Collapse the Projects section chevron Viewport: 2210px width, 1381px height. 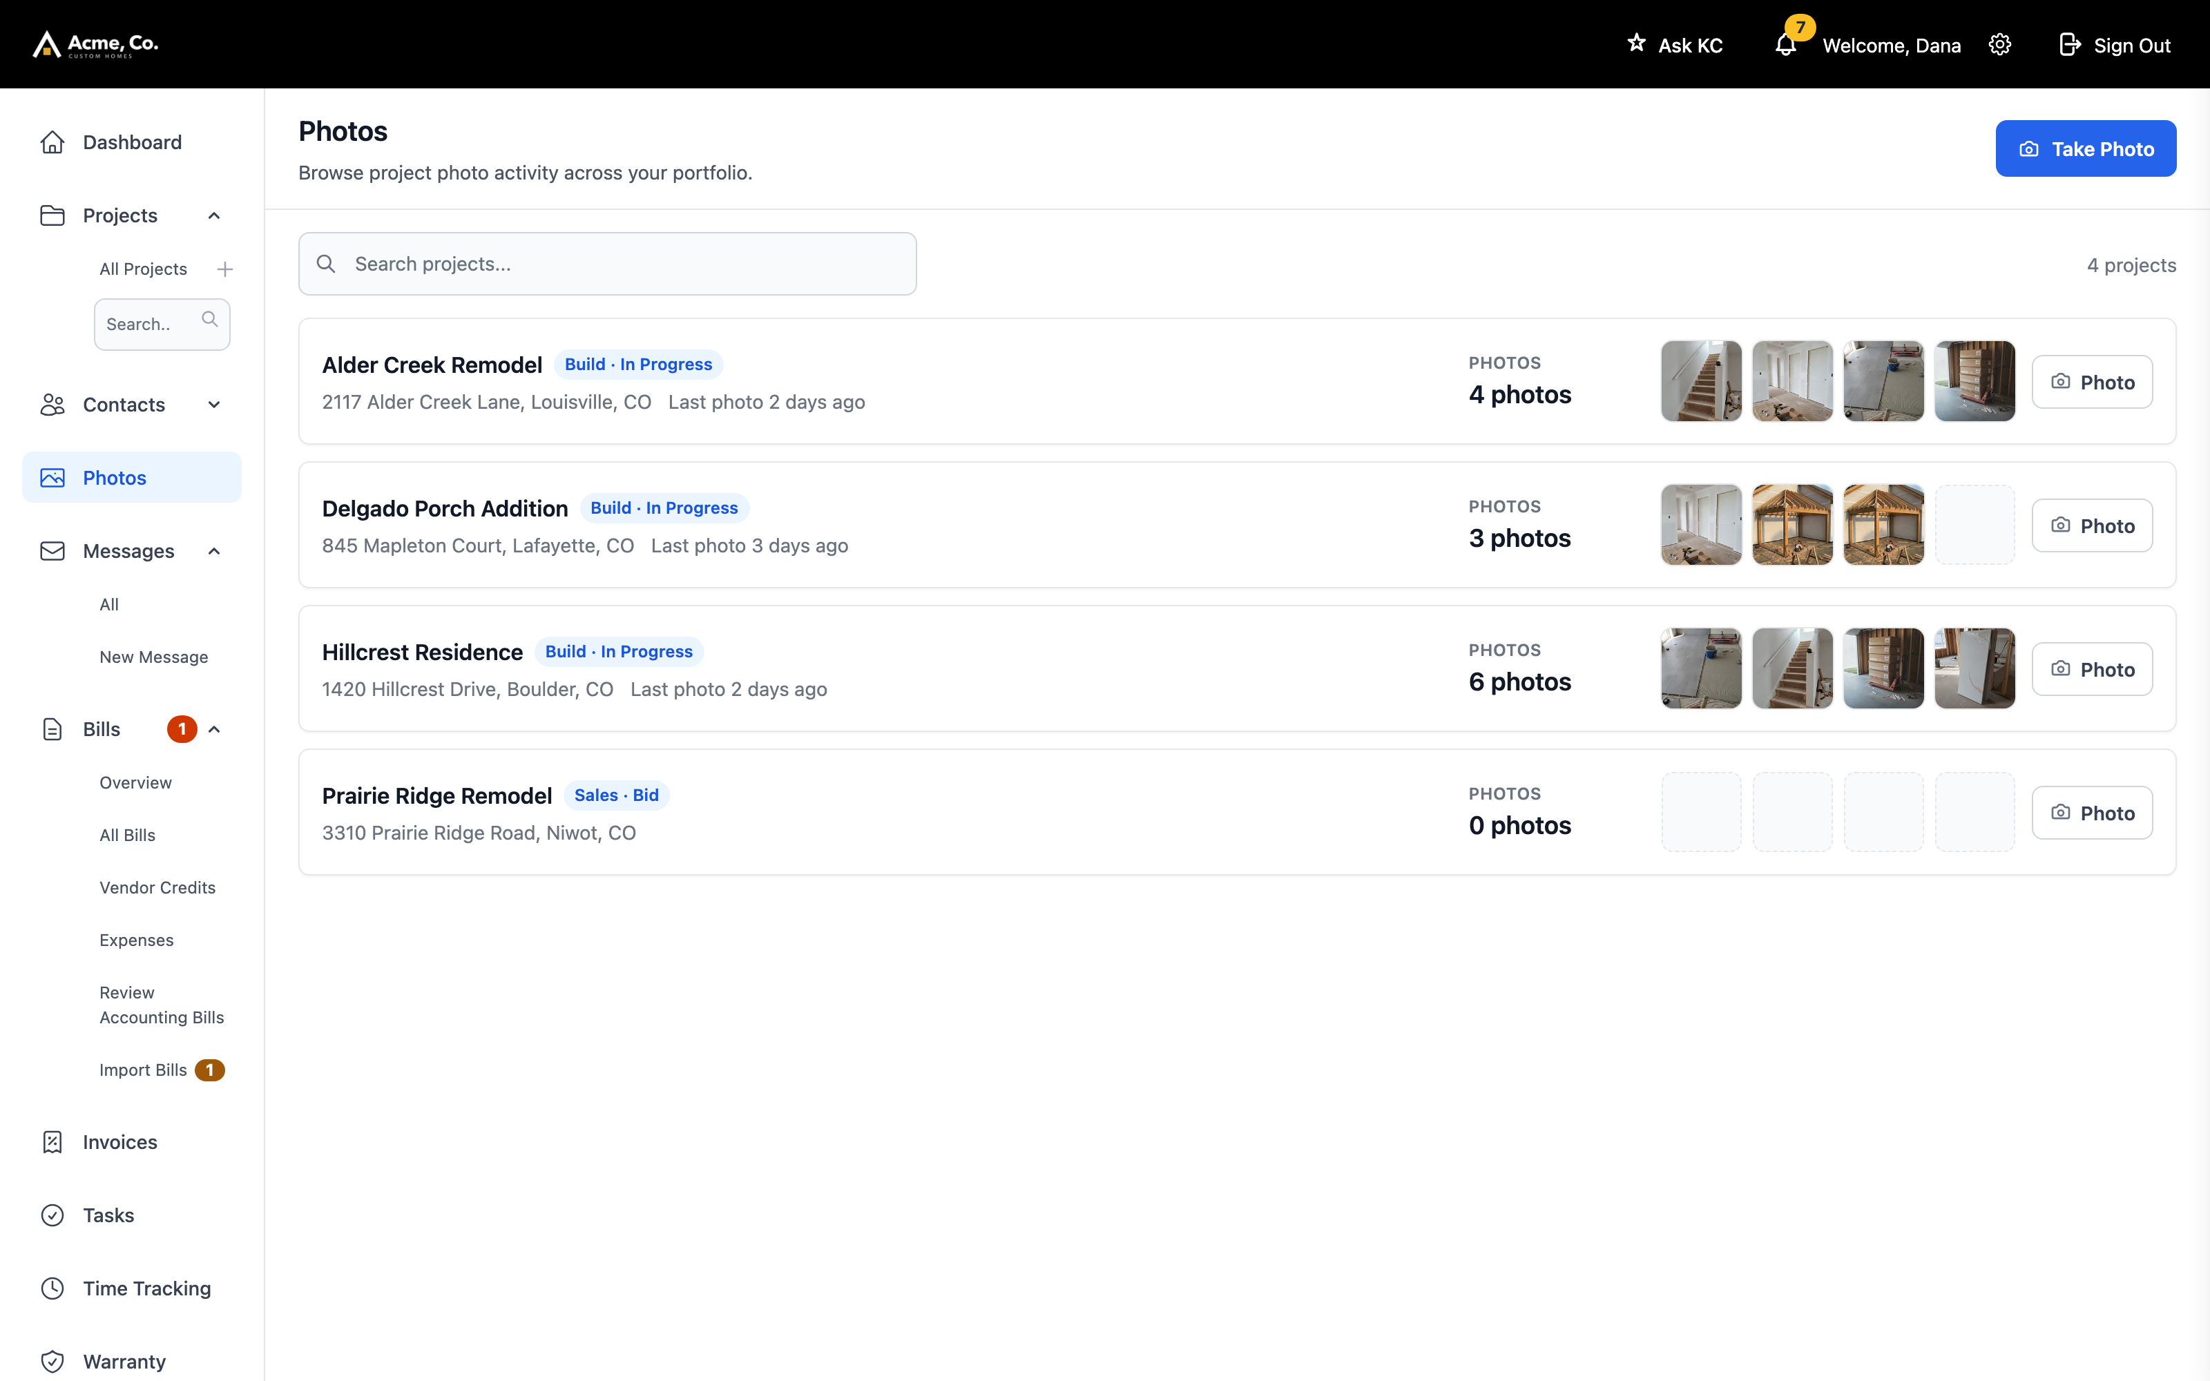point(215,215)
